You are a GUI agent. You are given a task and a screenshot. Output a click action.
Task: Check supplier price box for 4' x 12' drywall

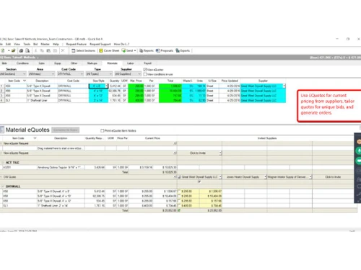click(179, 201)
